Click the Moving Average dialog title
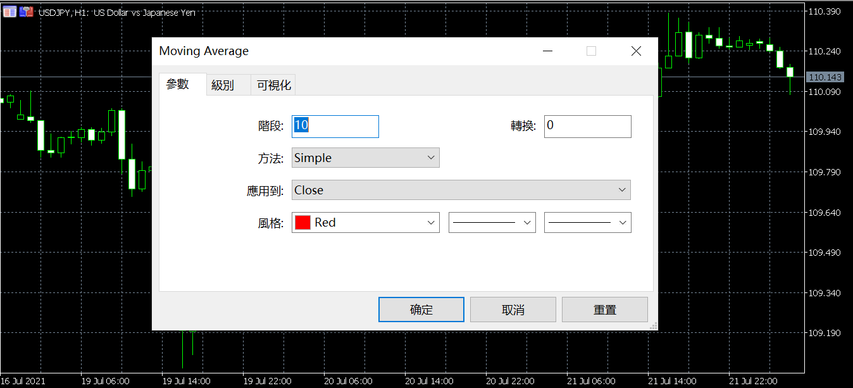This screenshot has width=853, height=388. tap(204, 51)
